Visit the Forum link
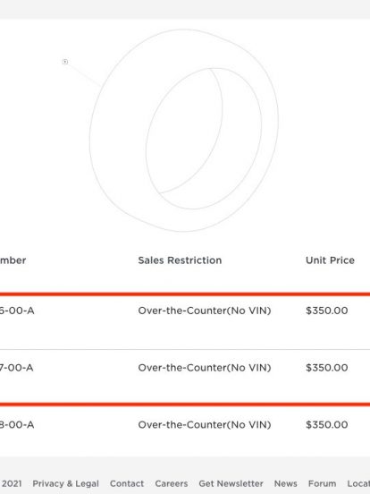Image resolution: width=370 pixels, height=494 pixels. [322, 483]
